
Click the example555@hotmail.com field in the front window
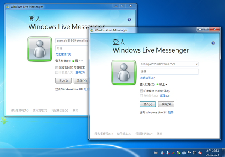169,64
